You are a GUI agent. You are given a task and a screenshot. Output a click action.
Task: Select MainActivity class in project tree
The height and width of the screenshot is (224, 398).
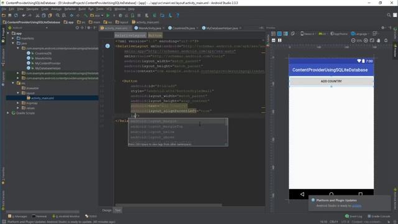point(43,58)
